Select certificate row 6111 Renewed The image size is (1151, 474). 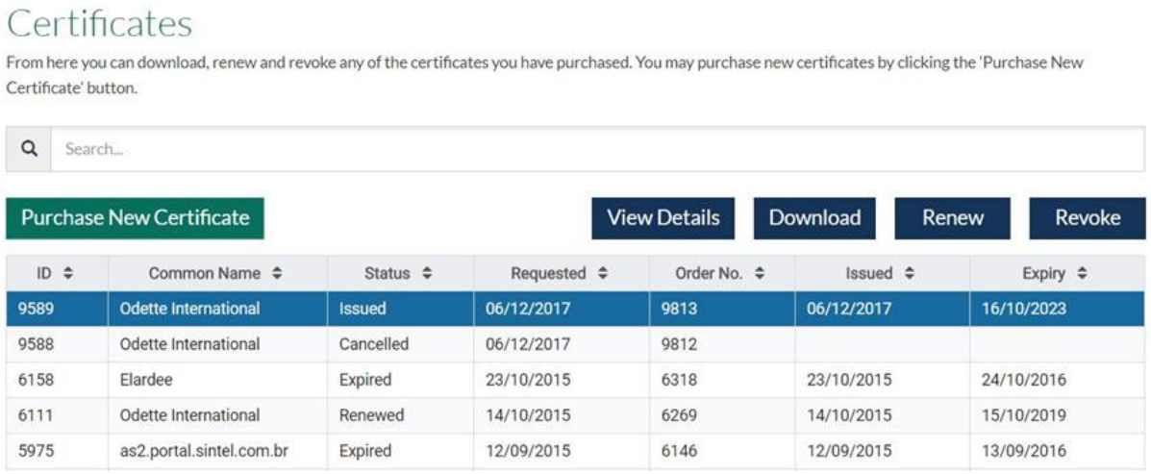coord(575,415)
